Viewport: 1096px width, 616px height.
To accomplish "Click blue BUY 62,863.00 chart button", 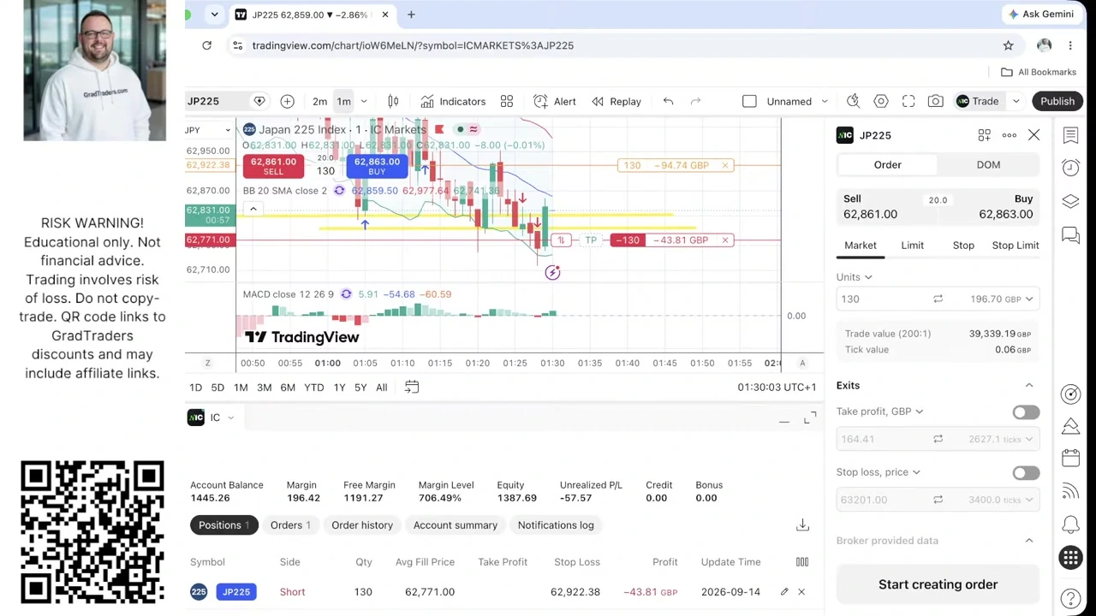I will click(377, 166).
